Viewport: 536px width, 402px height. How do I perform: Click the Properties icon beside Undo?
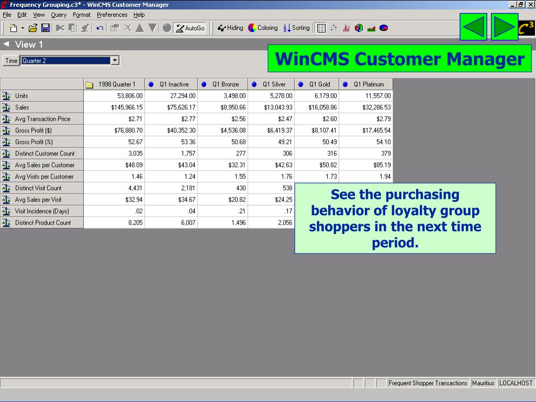click(x=114, y=28)
